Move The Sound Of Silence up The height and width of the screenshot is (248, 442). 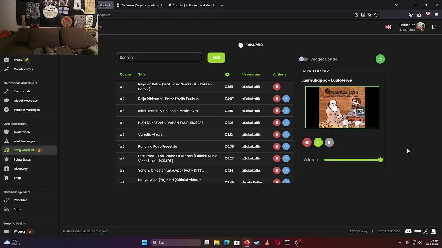tap(286, 158)
